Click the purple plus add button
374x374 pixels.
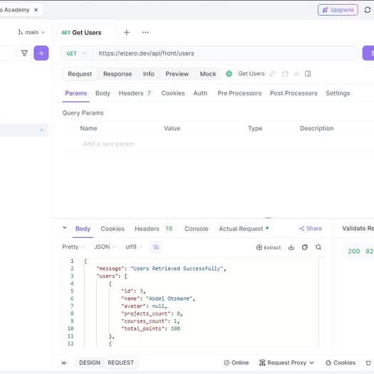41,53
